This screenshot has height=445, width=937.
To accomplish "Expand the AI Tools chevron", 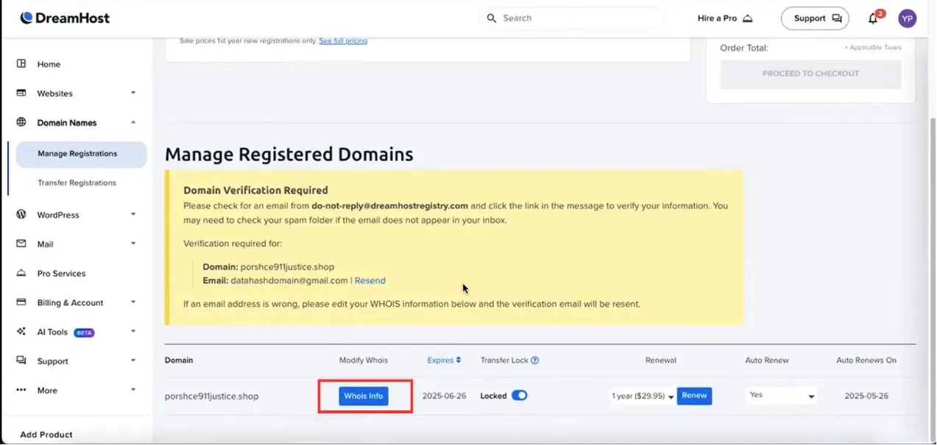I will [x=133, y=332].
